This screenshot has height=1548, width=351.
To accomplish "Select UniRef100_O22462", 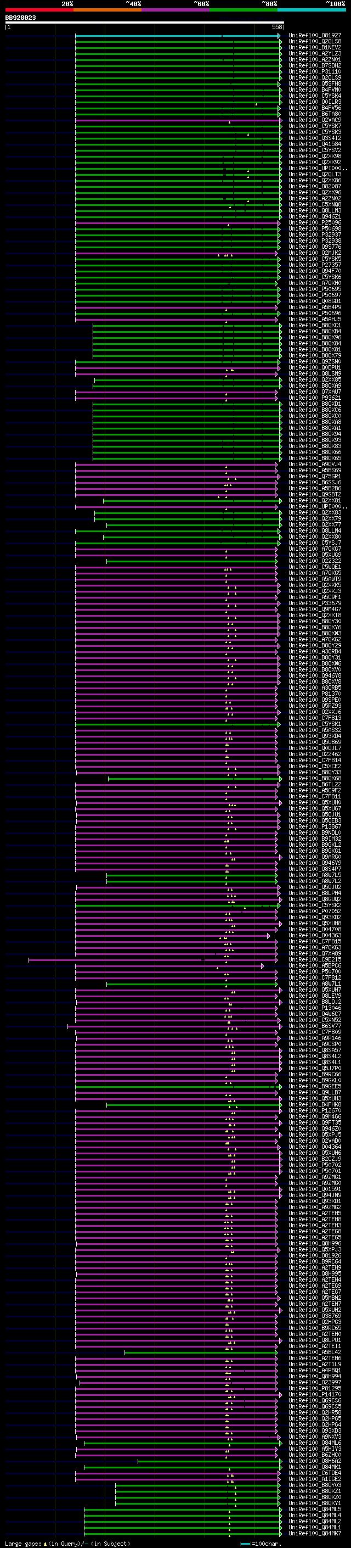I will [315, 754].
